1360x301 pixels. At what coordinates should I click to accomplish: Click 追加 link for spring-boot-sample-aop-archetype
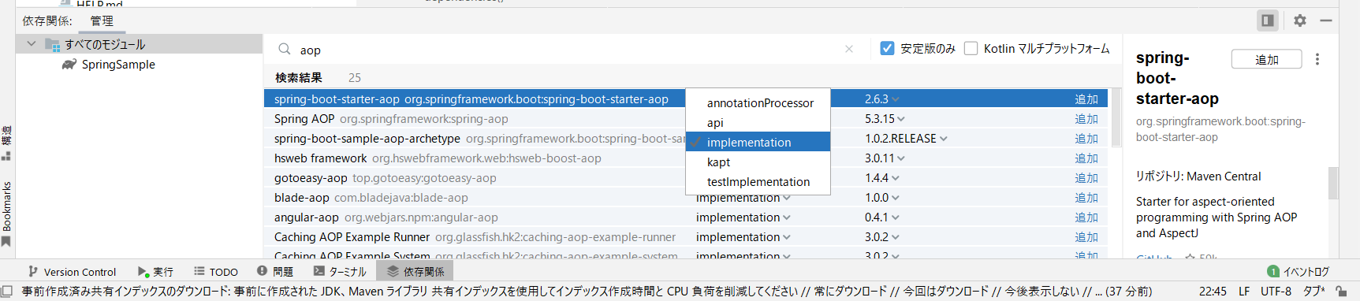1086,139
